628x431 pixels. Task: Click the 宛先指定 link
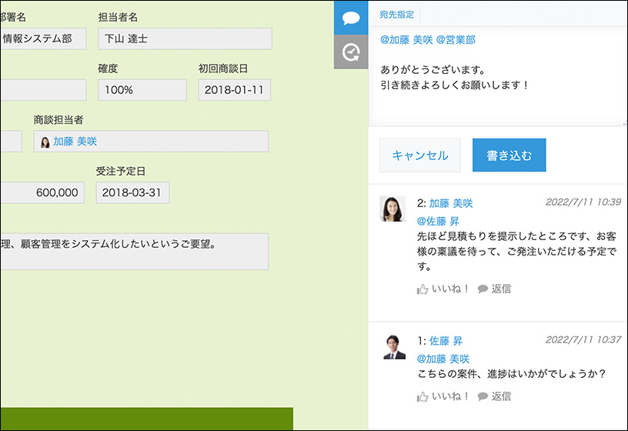click(396, 15)
